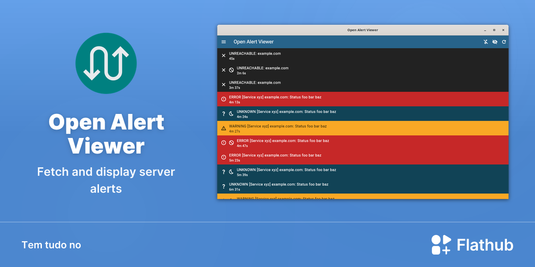This screenshot has width=535, height=267.
Task: Open the UNKNOWN [Service xyz] alert text above 4m 24s
Action: pos(286,112)
